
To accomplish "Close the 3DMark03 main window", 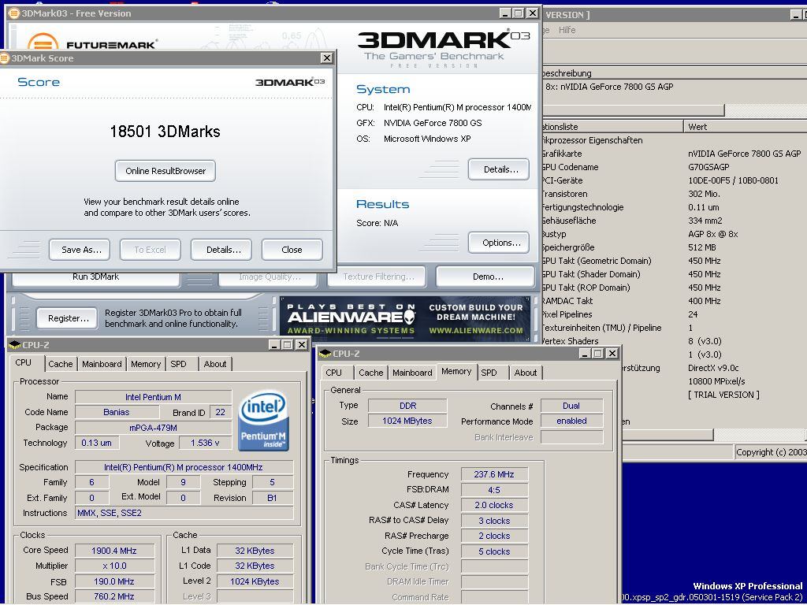I will [532, 13].
